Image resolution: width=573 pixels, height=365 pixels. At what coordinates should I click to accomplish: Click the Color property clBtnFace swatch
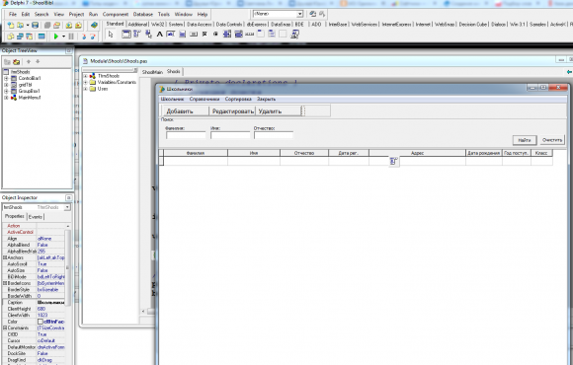pos(41,322)
